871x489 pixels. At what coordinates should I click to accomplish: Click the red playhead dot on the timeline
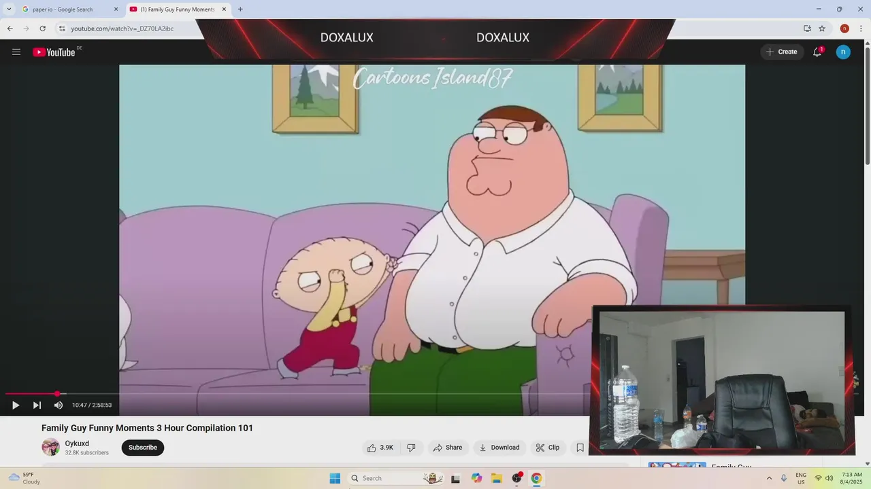pos(57,393)
